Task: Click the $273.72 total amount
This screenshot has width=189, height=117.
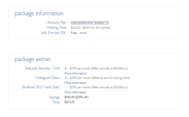Action: pyautogui.click(x=70, y=102)
